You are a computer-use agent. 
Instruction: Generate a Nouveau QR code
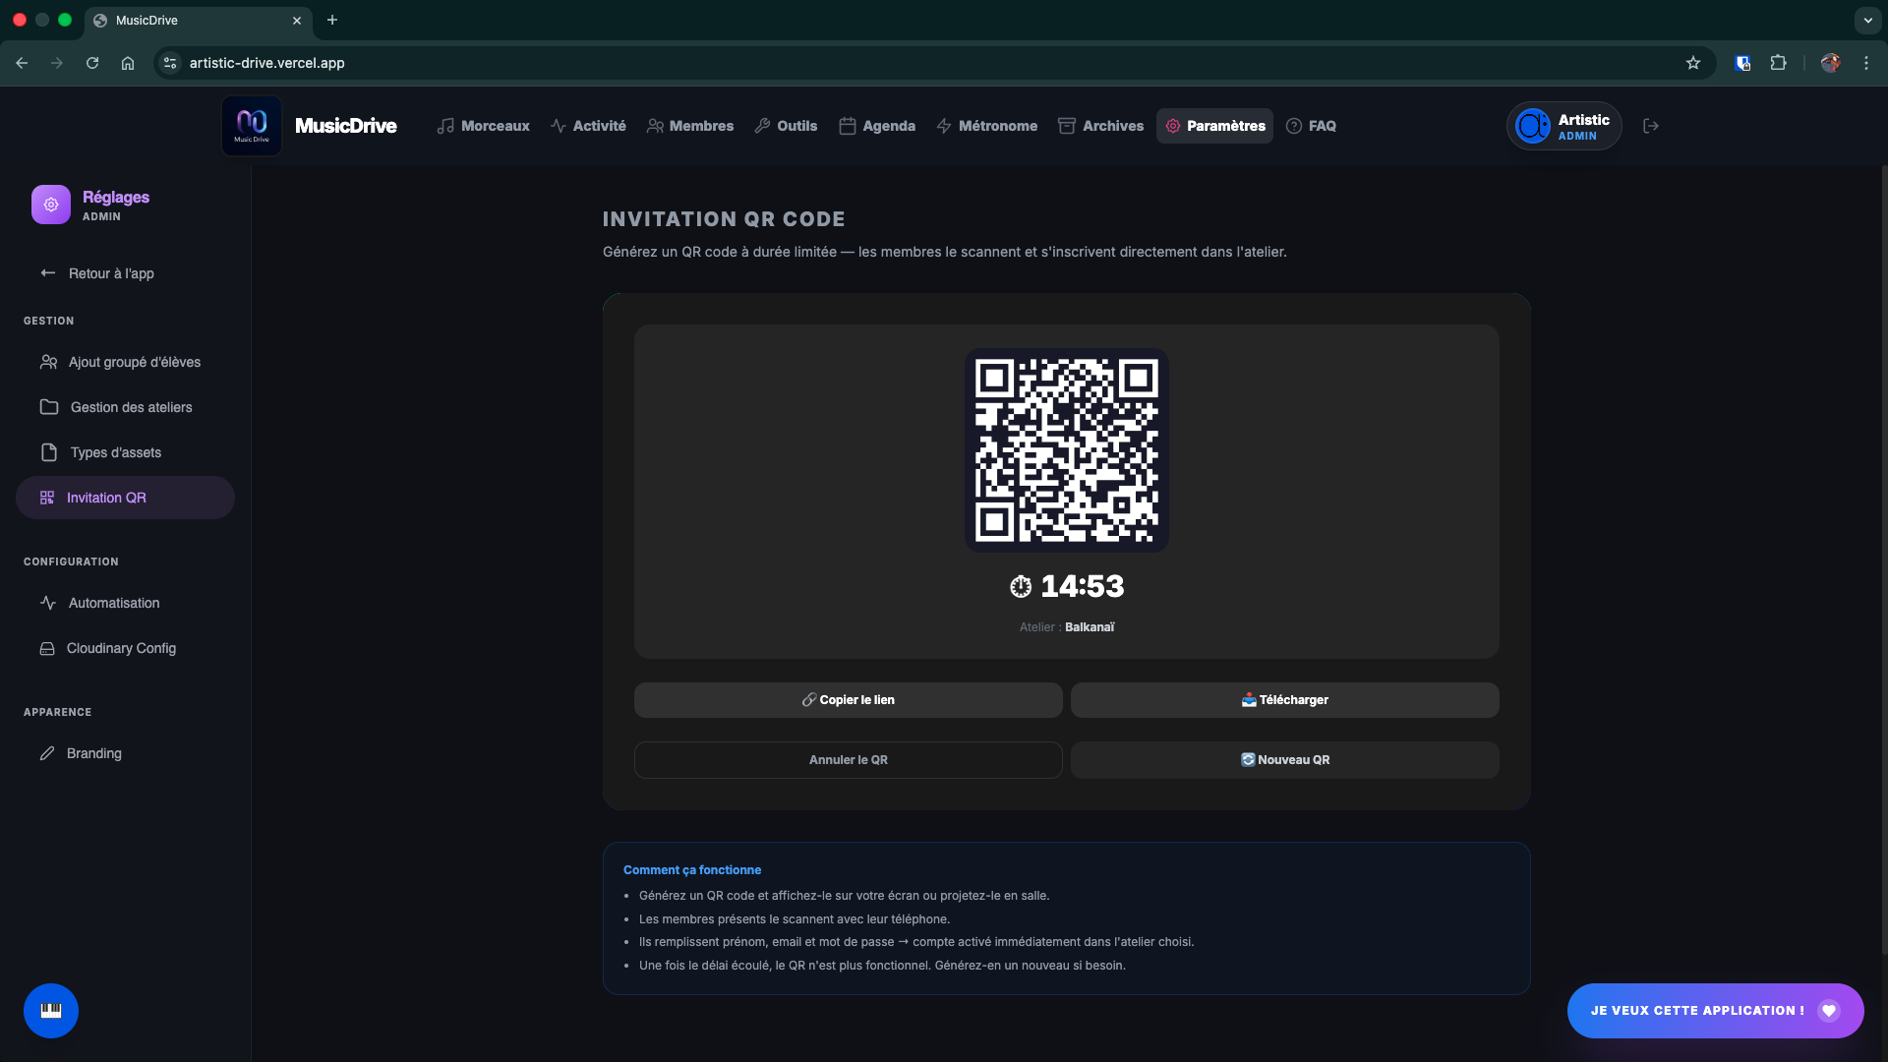(1284, 760)
